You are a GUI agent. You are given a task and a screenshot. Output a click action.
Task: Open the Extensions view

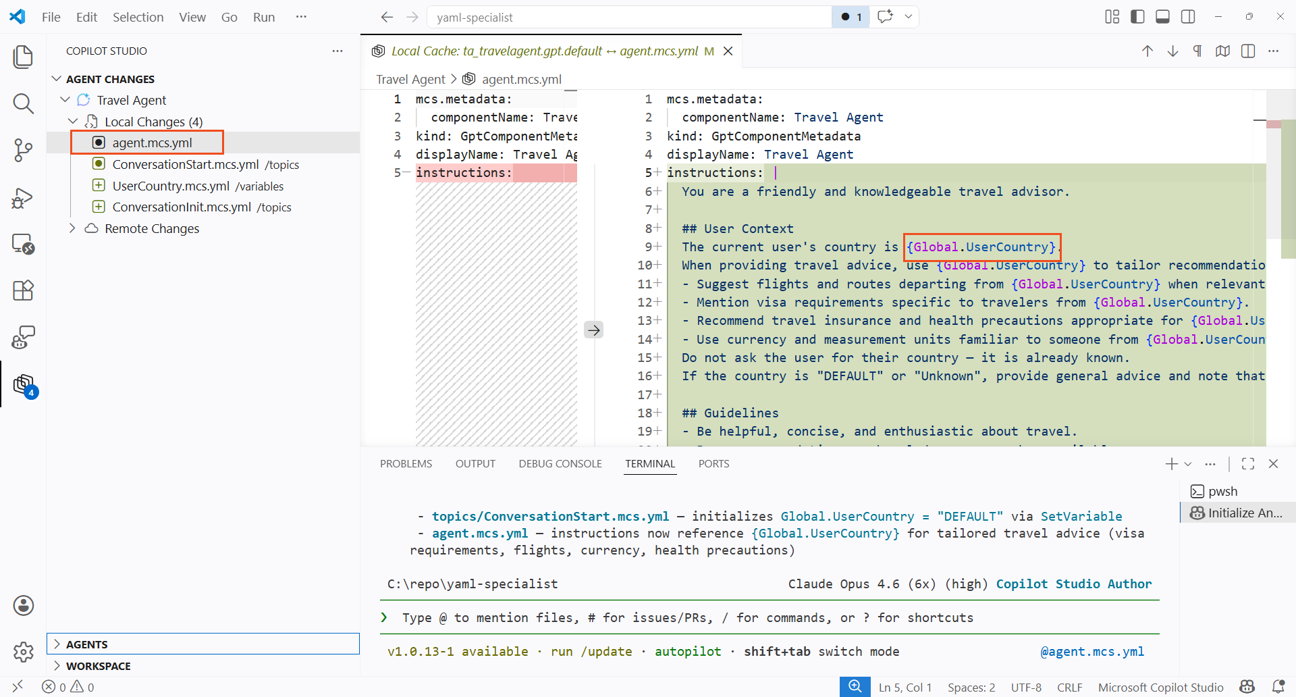pyautogui.click(x=23, y=290)
